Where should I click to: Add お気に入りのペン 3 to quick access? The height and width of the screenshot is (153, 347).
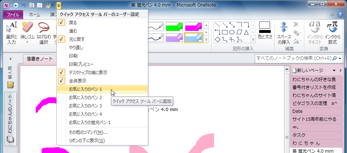[x=102, y=106]
